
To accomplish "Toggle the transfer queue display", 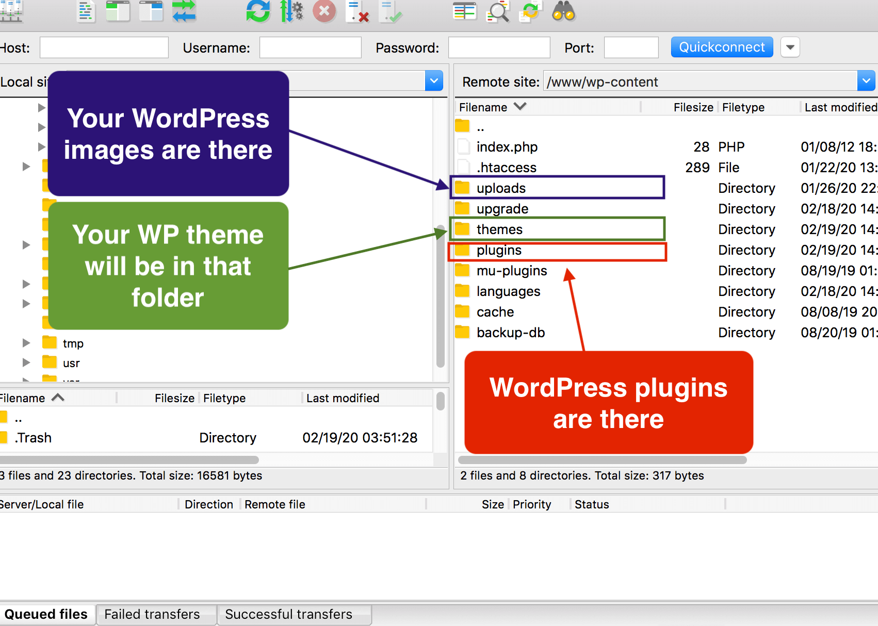I will click(184, 11).
